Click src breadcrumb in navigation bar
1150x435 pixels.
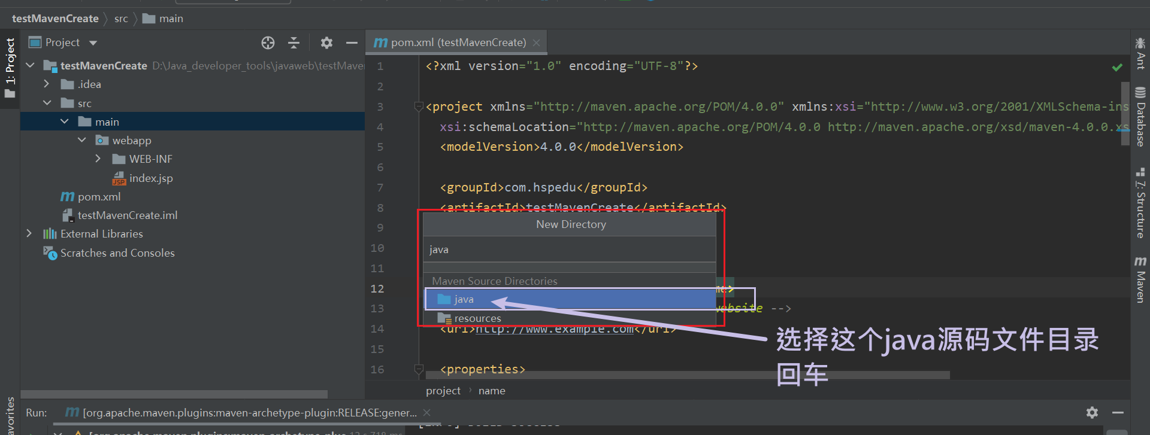coord(121,19)
